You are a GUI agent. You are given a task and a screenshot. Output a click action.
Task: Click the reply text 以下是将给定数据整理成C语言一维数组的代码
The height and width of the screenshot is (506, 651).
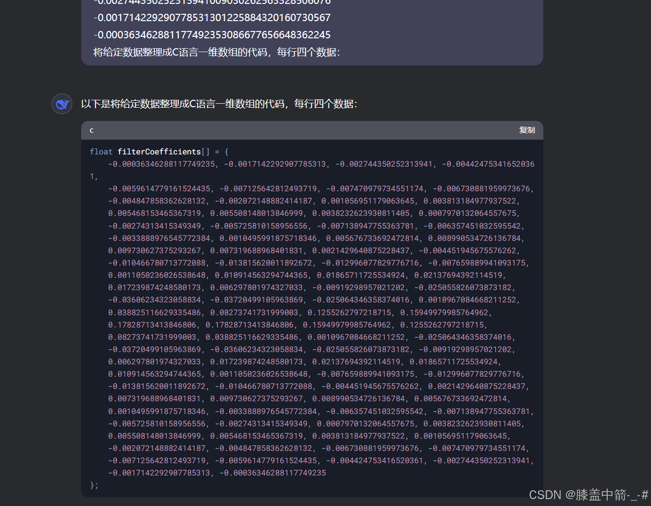click(219, 104)
